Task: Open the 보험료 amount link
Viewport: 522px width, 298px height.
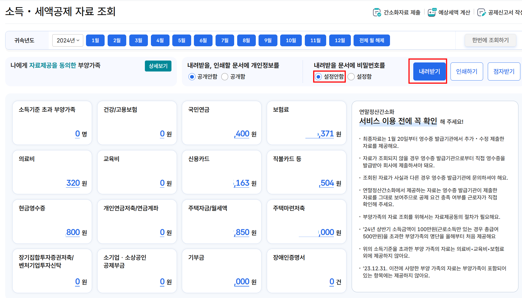Action: click(320, 134)
